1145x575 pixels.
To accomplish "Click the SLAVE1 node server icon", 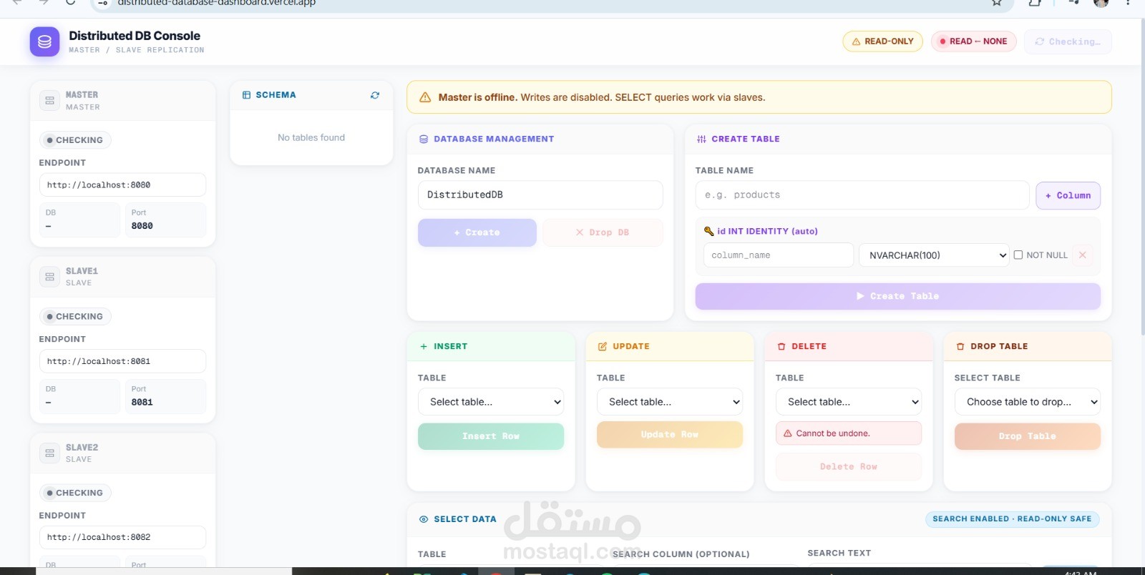I will (50, 277).
